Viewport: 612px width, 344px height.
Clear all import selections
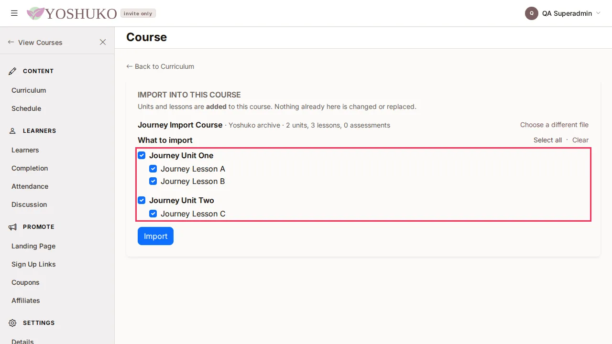tap(580, 140)
